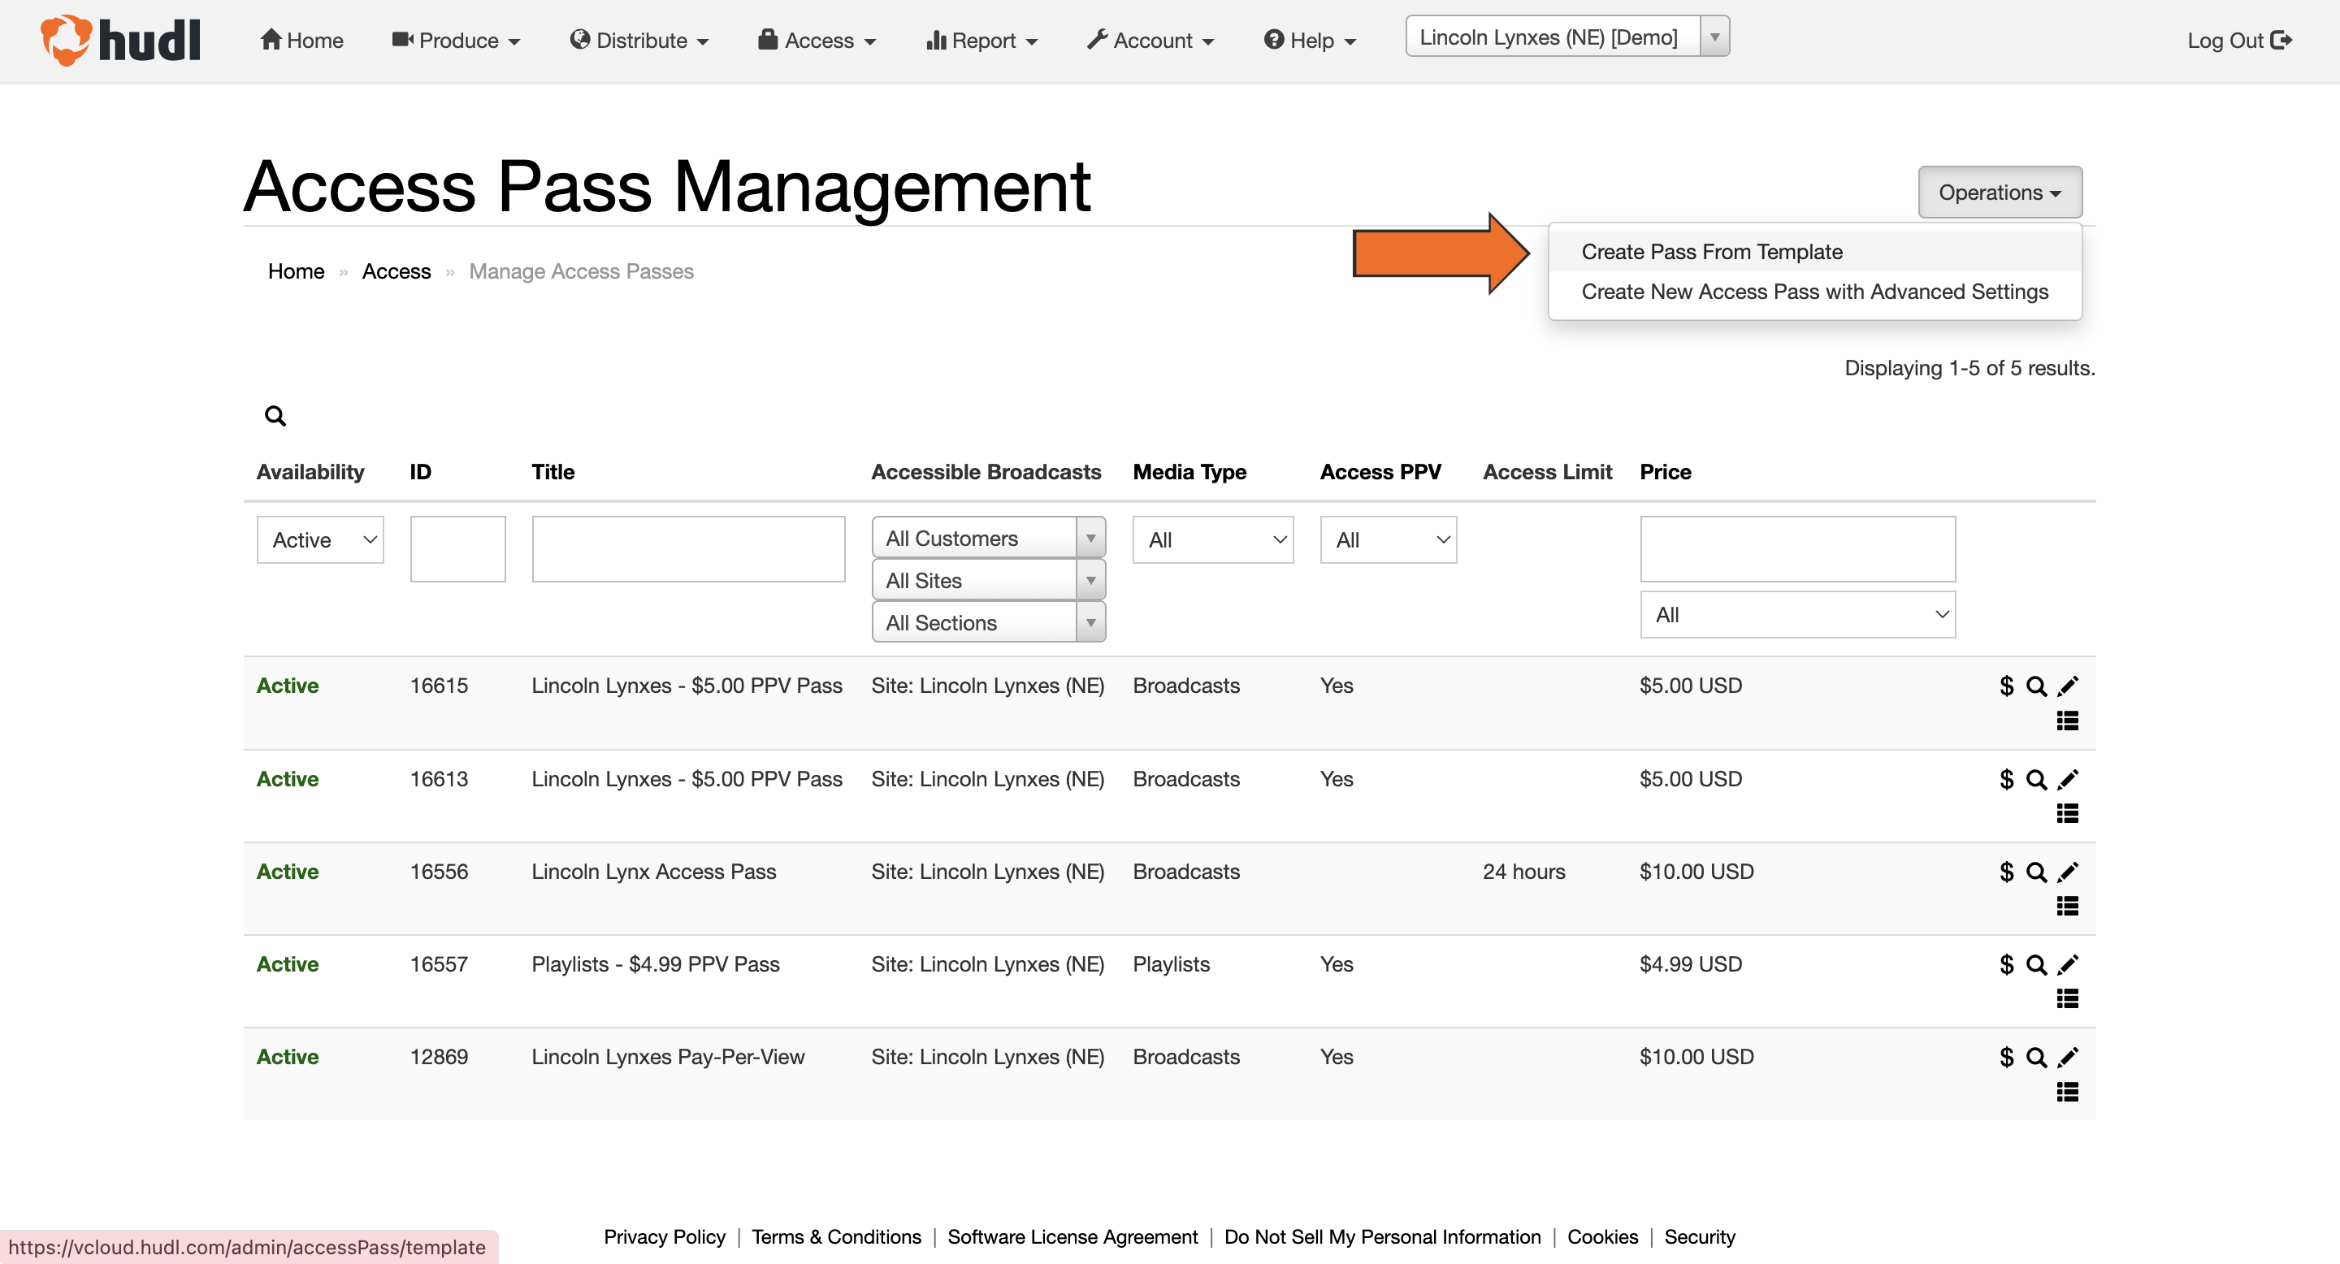
Task: Click the magnifier icon for pass 16615
Action: (2037, 686)
